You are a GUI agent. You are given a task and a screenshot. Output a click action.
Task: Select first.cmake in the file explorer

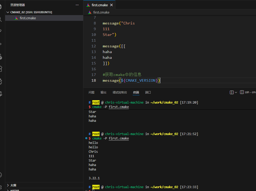point(28,18)
